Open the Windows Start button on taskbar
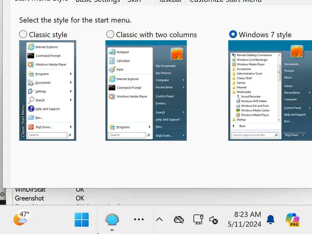Viewport: 312px width, 234px height. 82,220
